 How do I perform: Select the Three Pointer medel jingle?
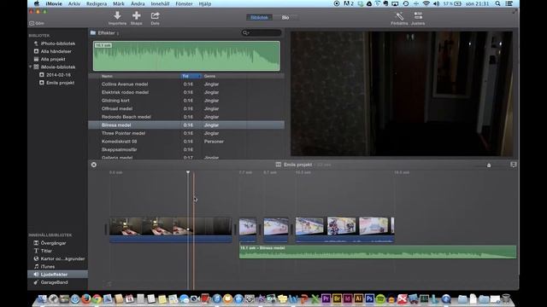pyautogui.click(x=186, y=133)
